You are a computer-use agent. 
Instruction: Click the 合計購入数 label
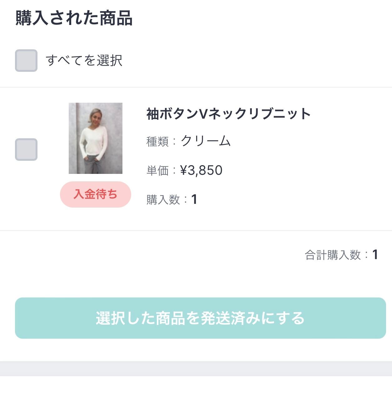[333, 255]
